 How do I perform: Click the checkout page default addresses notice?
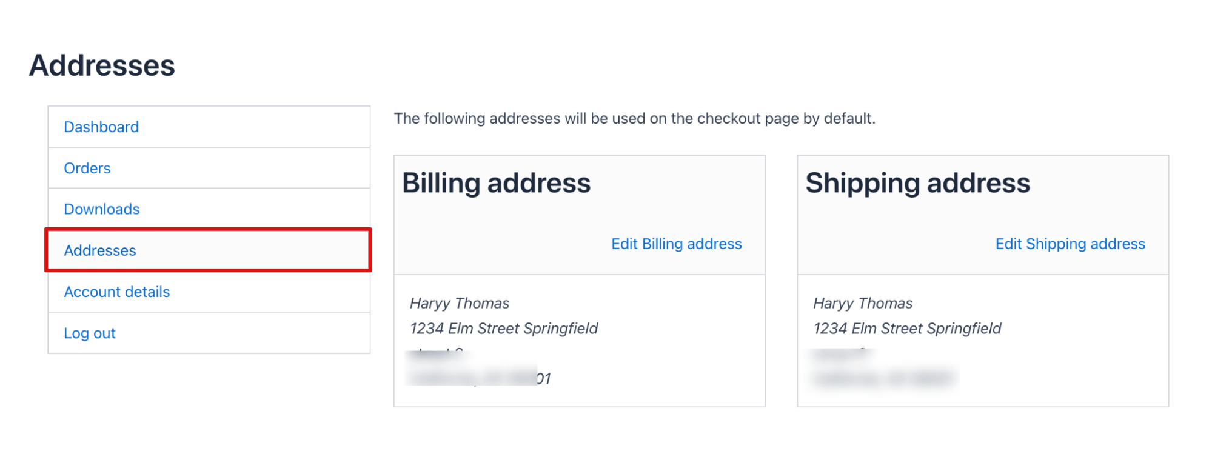[634, 118]
